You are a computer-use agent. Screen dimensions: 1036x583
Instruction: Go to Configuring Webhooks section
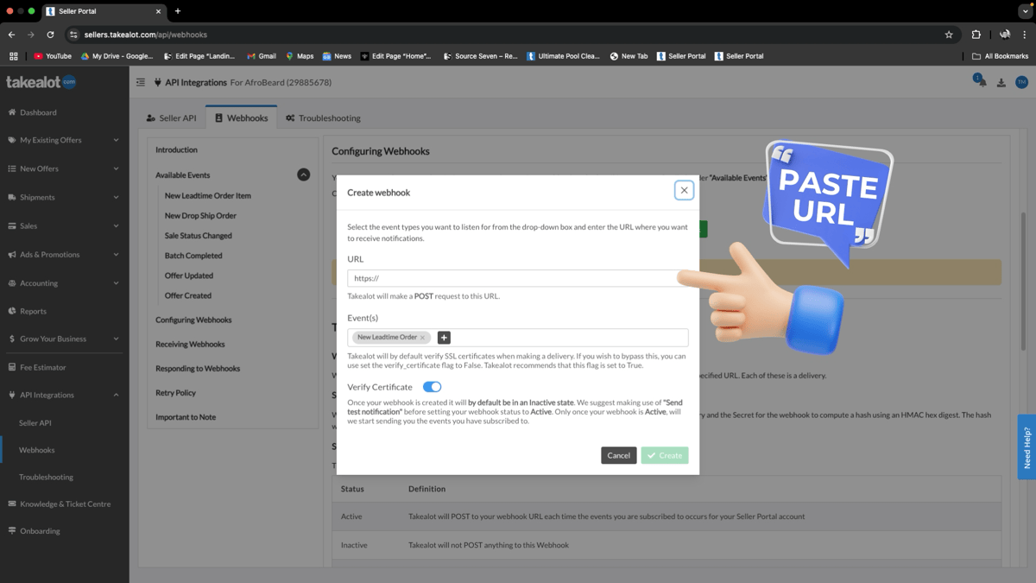tap(193, 320)
